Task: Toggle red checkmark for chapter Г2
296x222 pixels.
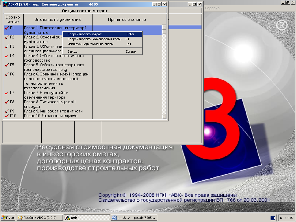Action: click(7, 37)
